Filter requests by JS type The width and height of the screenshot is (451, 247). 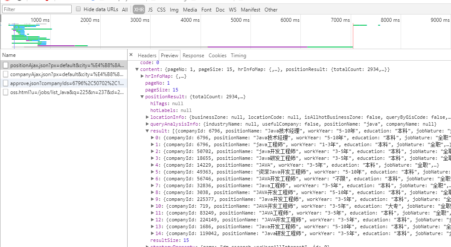click(151, 9)
